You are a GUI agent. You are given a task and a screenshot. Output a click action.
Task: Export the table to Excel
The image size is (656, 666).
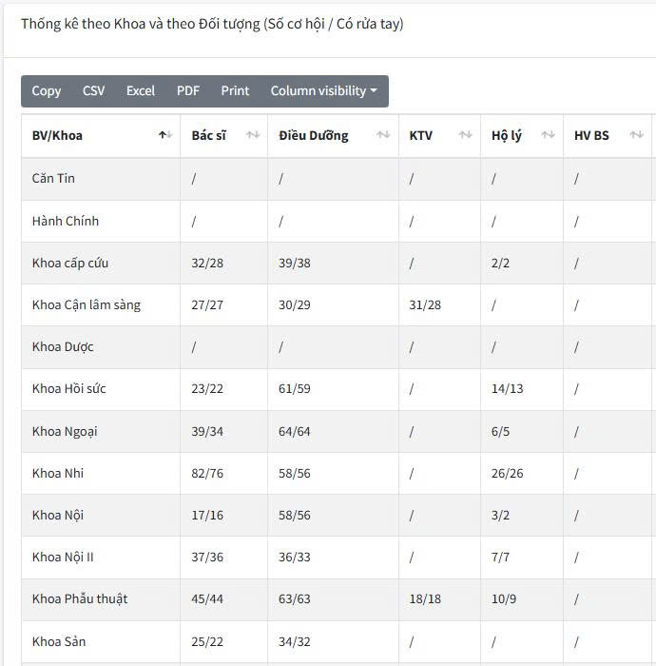(141, 91)
